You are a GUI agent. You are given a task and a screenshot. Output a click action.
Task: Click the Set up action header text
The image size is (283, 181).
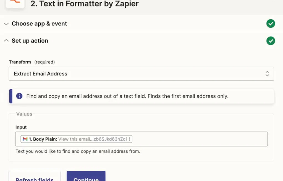click(x=30, y=41)
